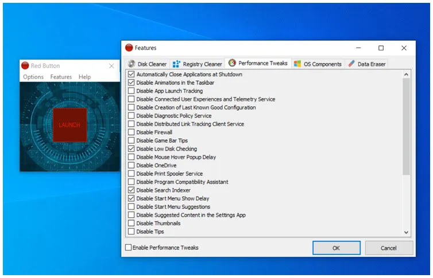The height and width of the screenshot is (278, 433).
Task: Check Disable Distributed Link Tracking Client Service
Action: coord(132,124)
